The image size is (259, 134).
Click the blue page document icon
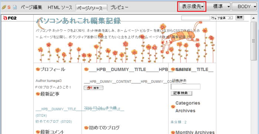pos(15,7)
